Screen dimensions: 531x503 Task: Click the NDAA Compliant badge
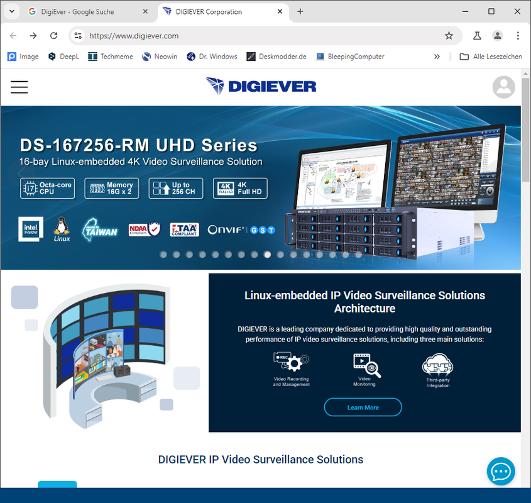[145, 229]
